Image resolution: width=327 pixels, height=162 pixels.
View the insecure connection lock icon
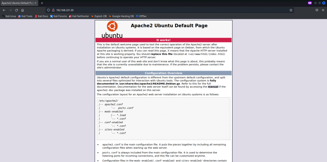pos(53,10)
